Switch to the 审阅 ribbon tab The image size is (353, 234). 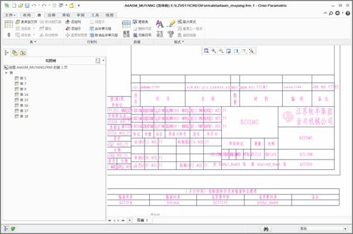coord(80,15)
